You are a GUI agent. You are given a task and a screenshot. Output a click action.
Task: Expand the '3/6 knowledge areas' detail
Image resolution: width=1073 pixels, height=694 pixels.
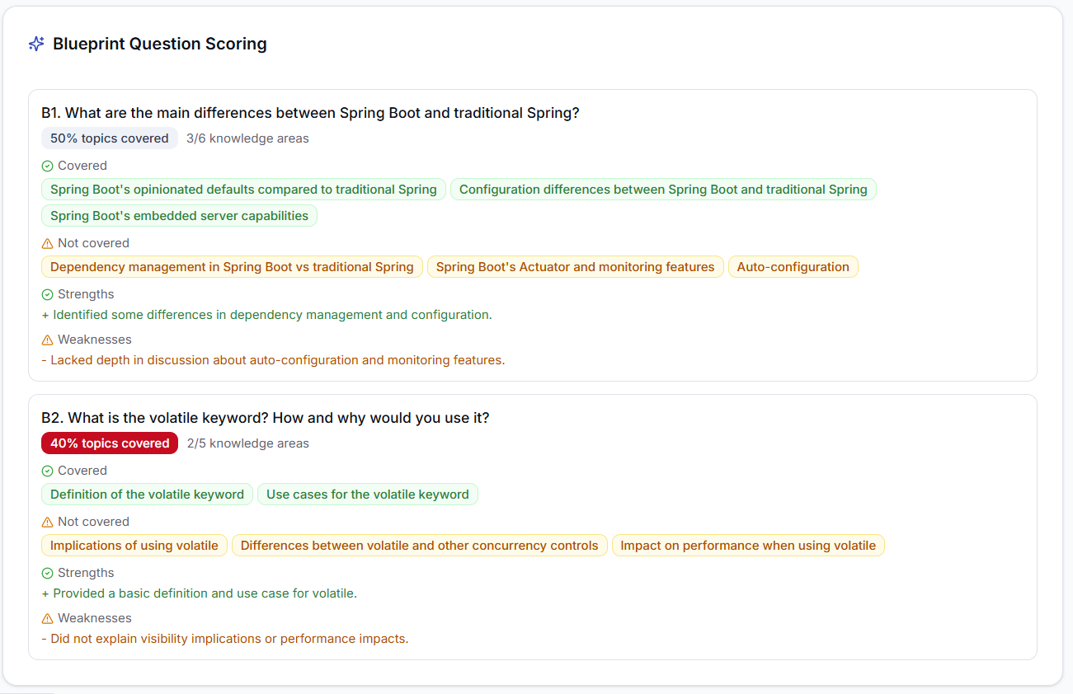click(x=247, y=138)
